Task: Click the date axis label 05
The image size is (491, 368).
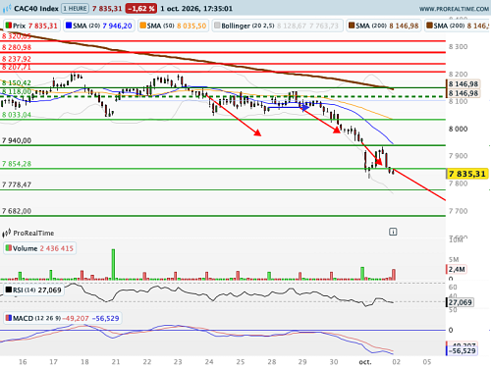Action: coord(427,362)
